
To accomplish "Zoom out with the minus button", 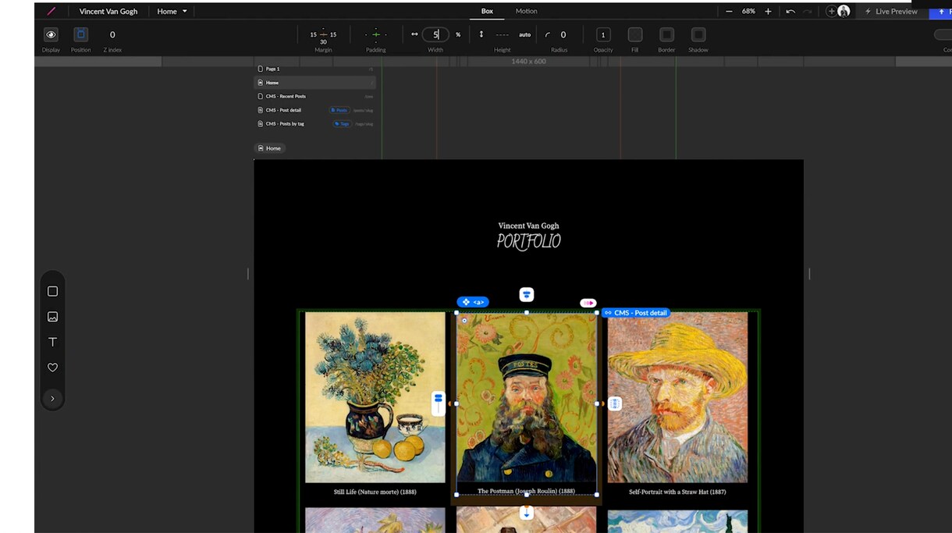I will click(729, 12).
